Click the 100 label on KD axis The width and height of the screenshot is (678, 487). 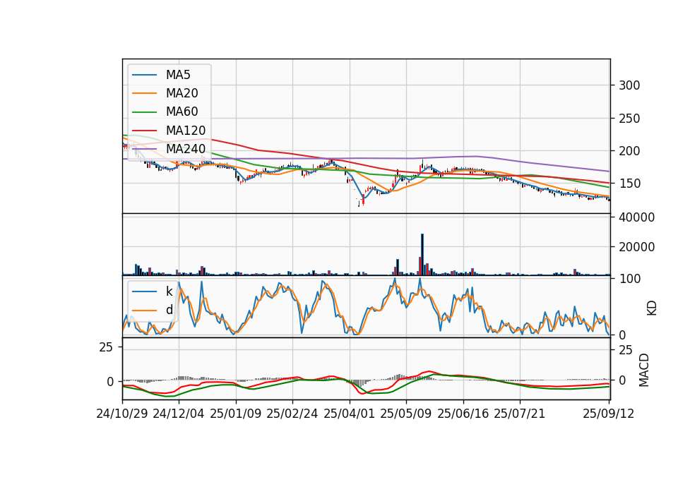[x=629, y=279]
